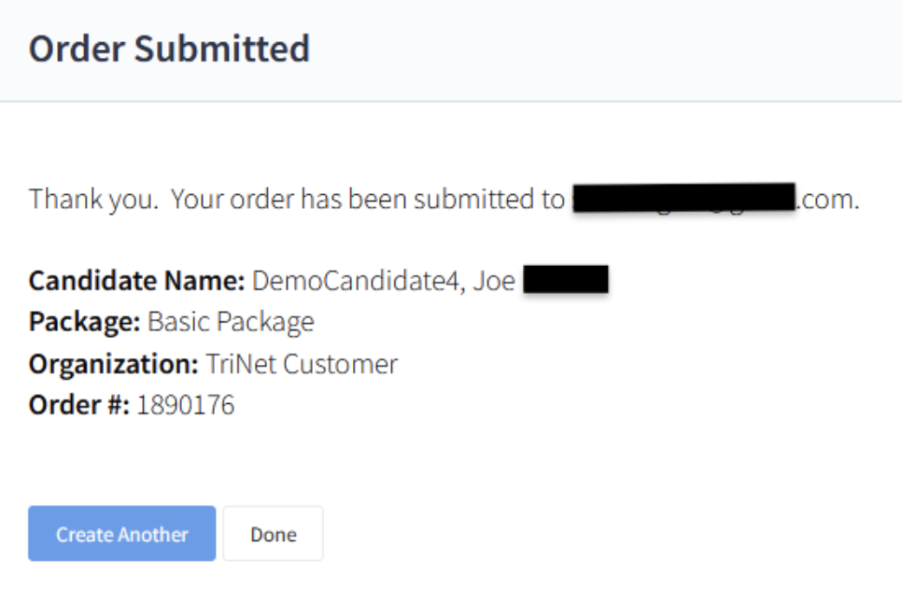Click the redacted block after Joe
The height and width of the screenshot is (601, 902).
pos(566,280)
